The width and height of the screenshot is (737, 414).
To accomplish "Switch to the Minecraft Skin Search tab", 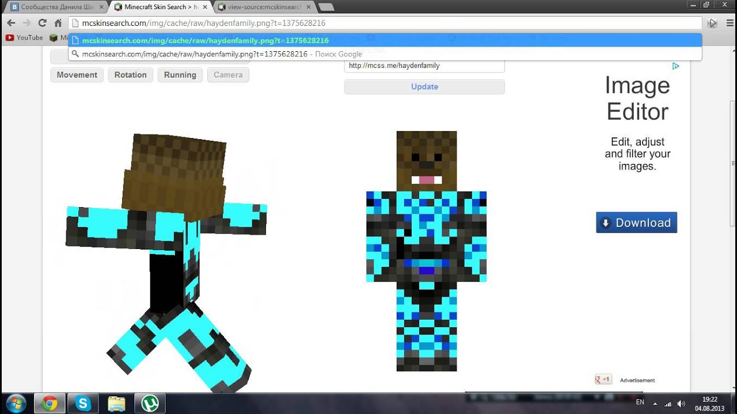I will pos(161,7).
